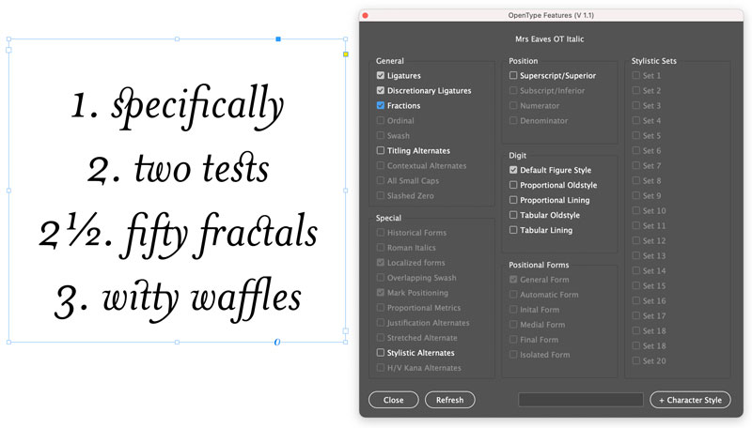Screen dimensions: 752x428
Task: Click the Overlapping Swash checkbox
Action: tap(381, 277)
